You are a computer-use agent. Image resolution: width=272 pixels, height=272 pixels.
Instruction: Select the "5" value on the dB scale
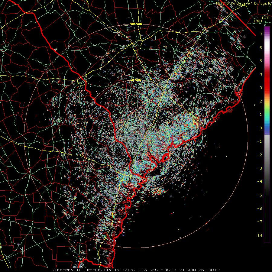pyautogui.click(x=261, y=61)
